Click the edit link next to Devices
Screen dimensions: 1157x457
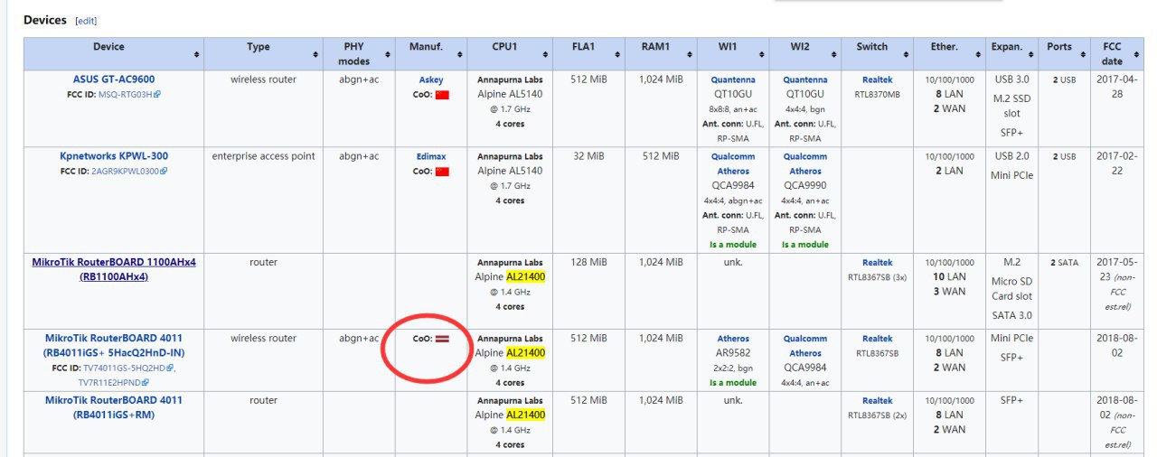coord(86,21)
